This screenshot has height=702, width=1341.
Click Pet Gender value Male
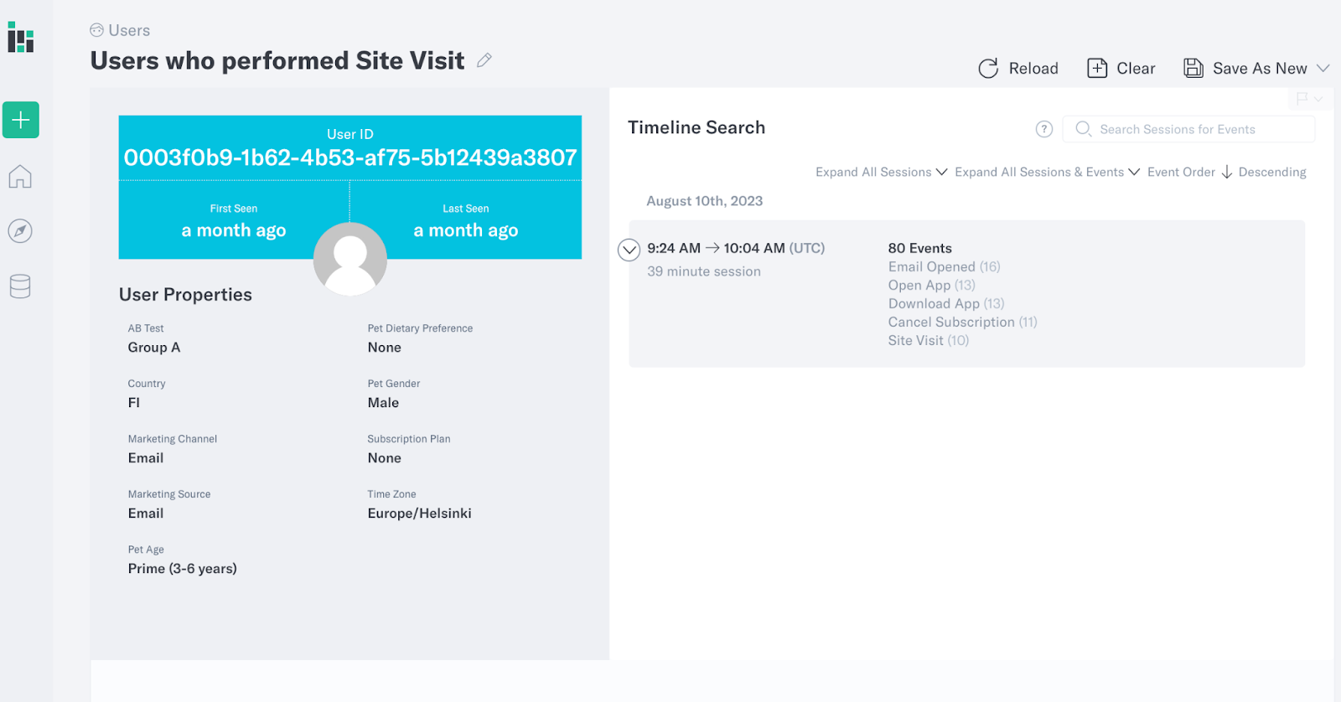click(384, 403)
